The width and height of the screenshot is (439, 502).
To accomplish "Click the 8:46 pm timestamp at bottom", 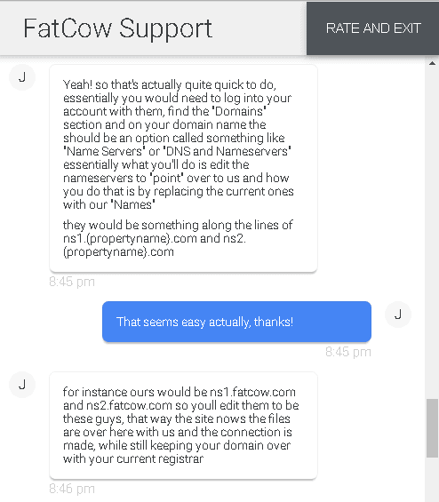I will 72,489.
